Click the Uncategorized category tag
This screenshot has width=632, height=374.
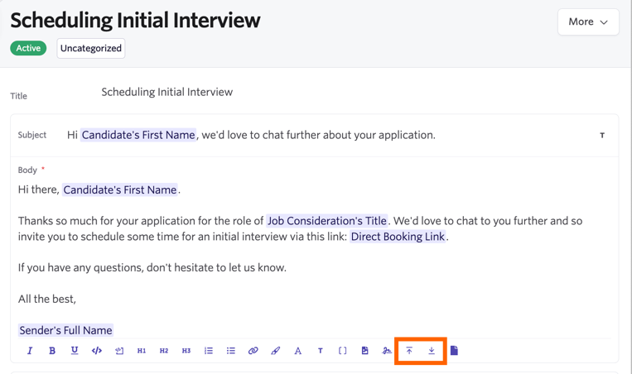click(x=90, y=48)
